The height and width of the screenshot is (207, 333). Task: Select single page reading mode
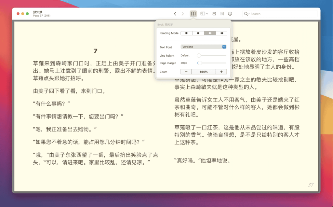tap(186, 33)
